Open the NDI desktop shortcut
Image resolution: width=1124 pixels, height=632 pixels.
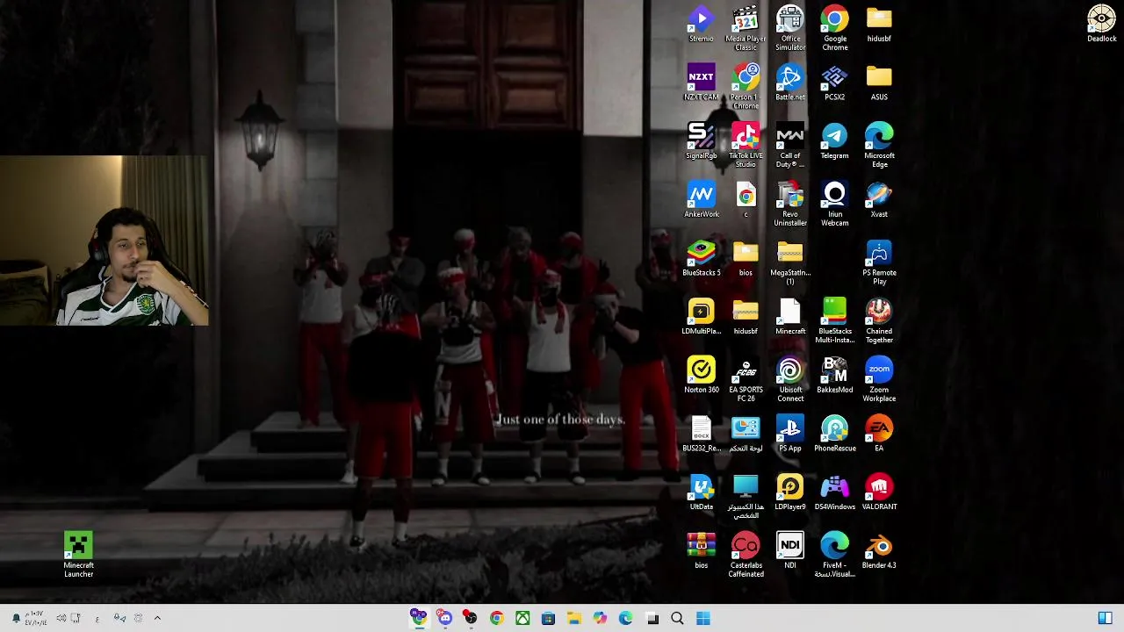coord(790,551)
